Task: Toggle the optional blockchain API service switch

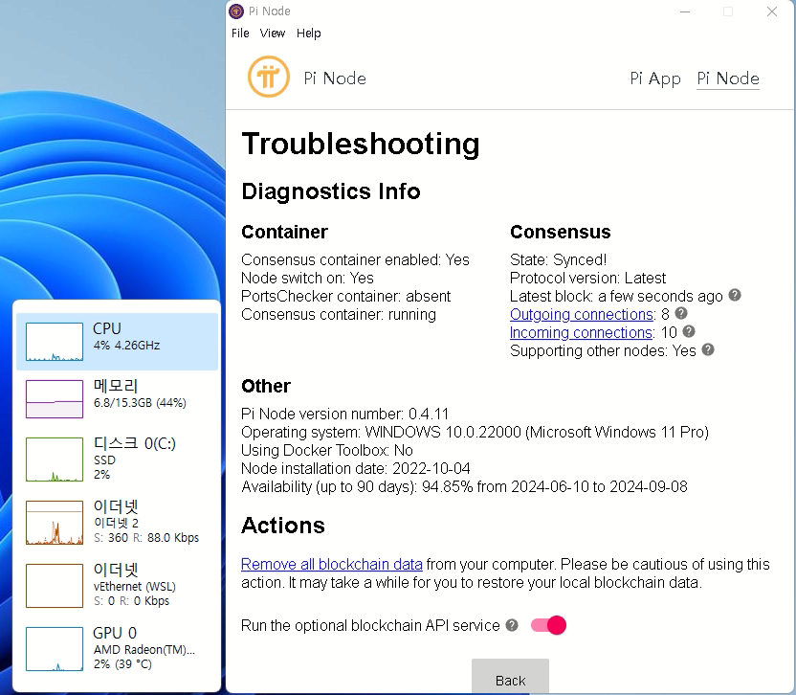Action: (x=548, y=625)
